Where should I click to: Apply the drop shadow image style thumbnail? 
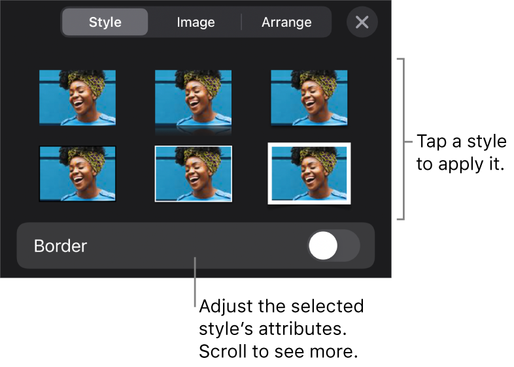click(309, 98)
